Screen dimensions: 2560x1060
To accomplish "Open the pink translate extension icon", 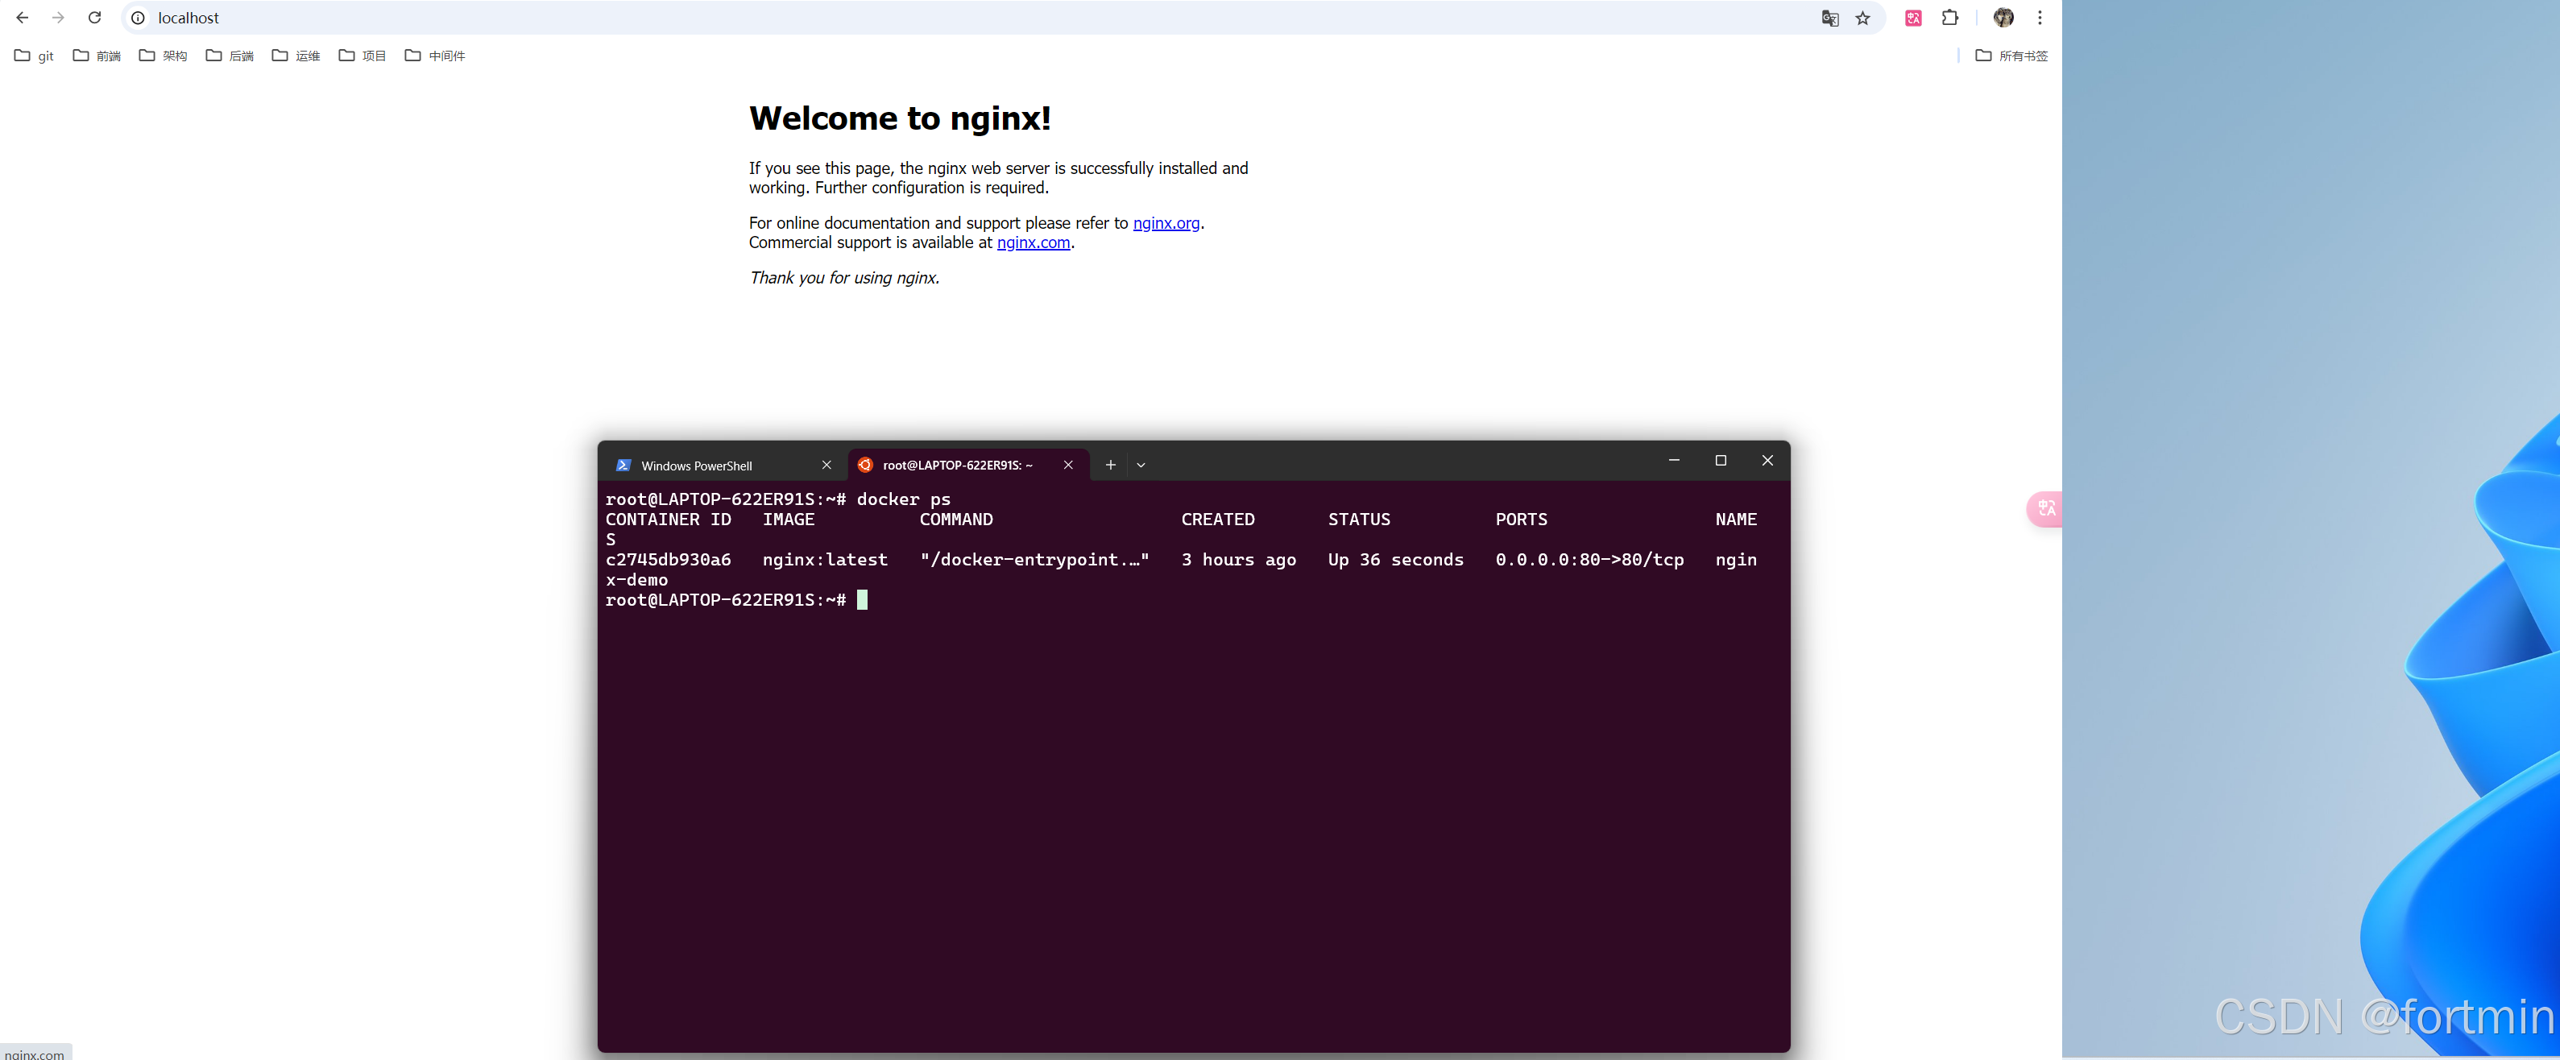I will [1913, 18].
